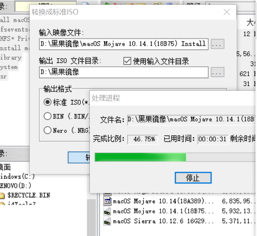Select Windows(C:) drive in tree
The image size is (257, 236).
[x=17, y=177]
